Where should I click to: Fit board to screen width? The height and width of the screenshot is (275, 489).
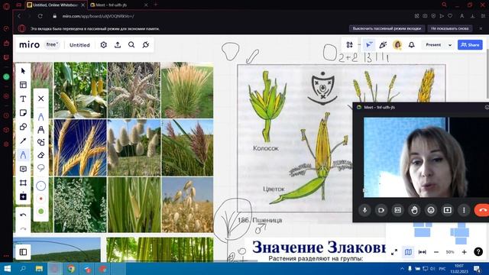tap(423, 252)
